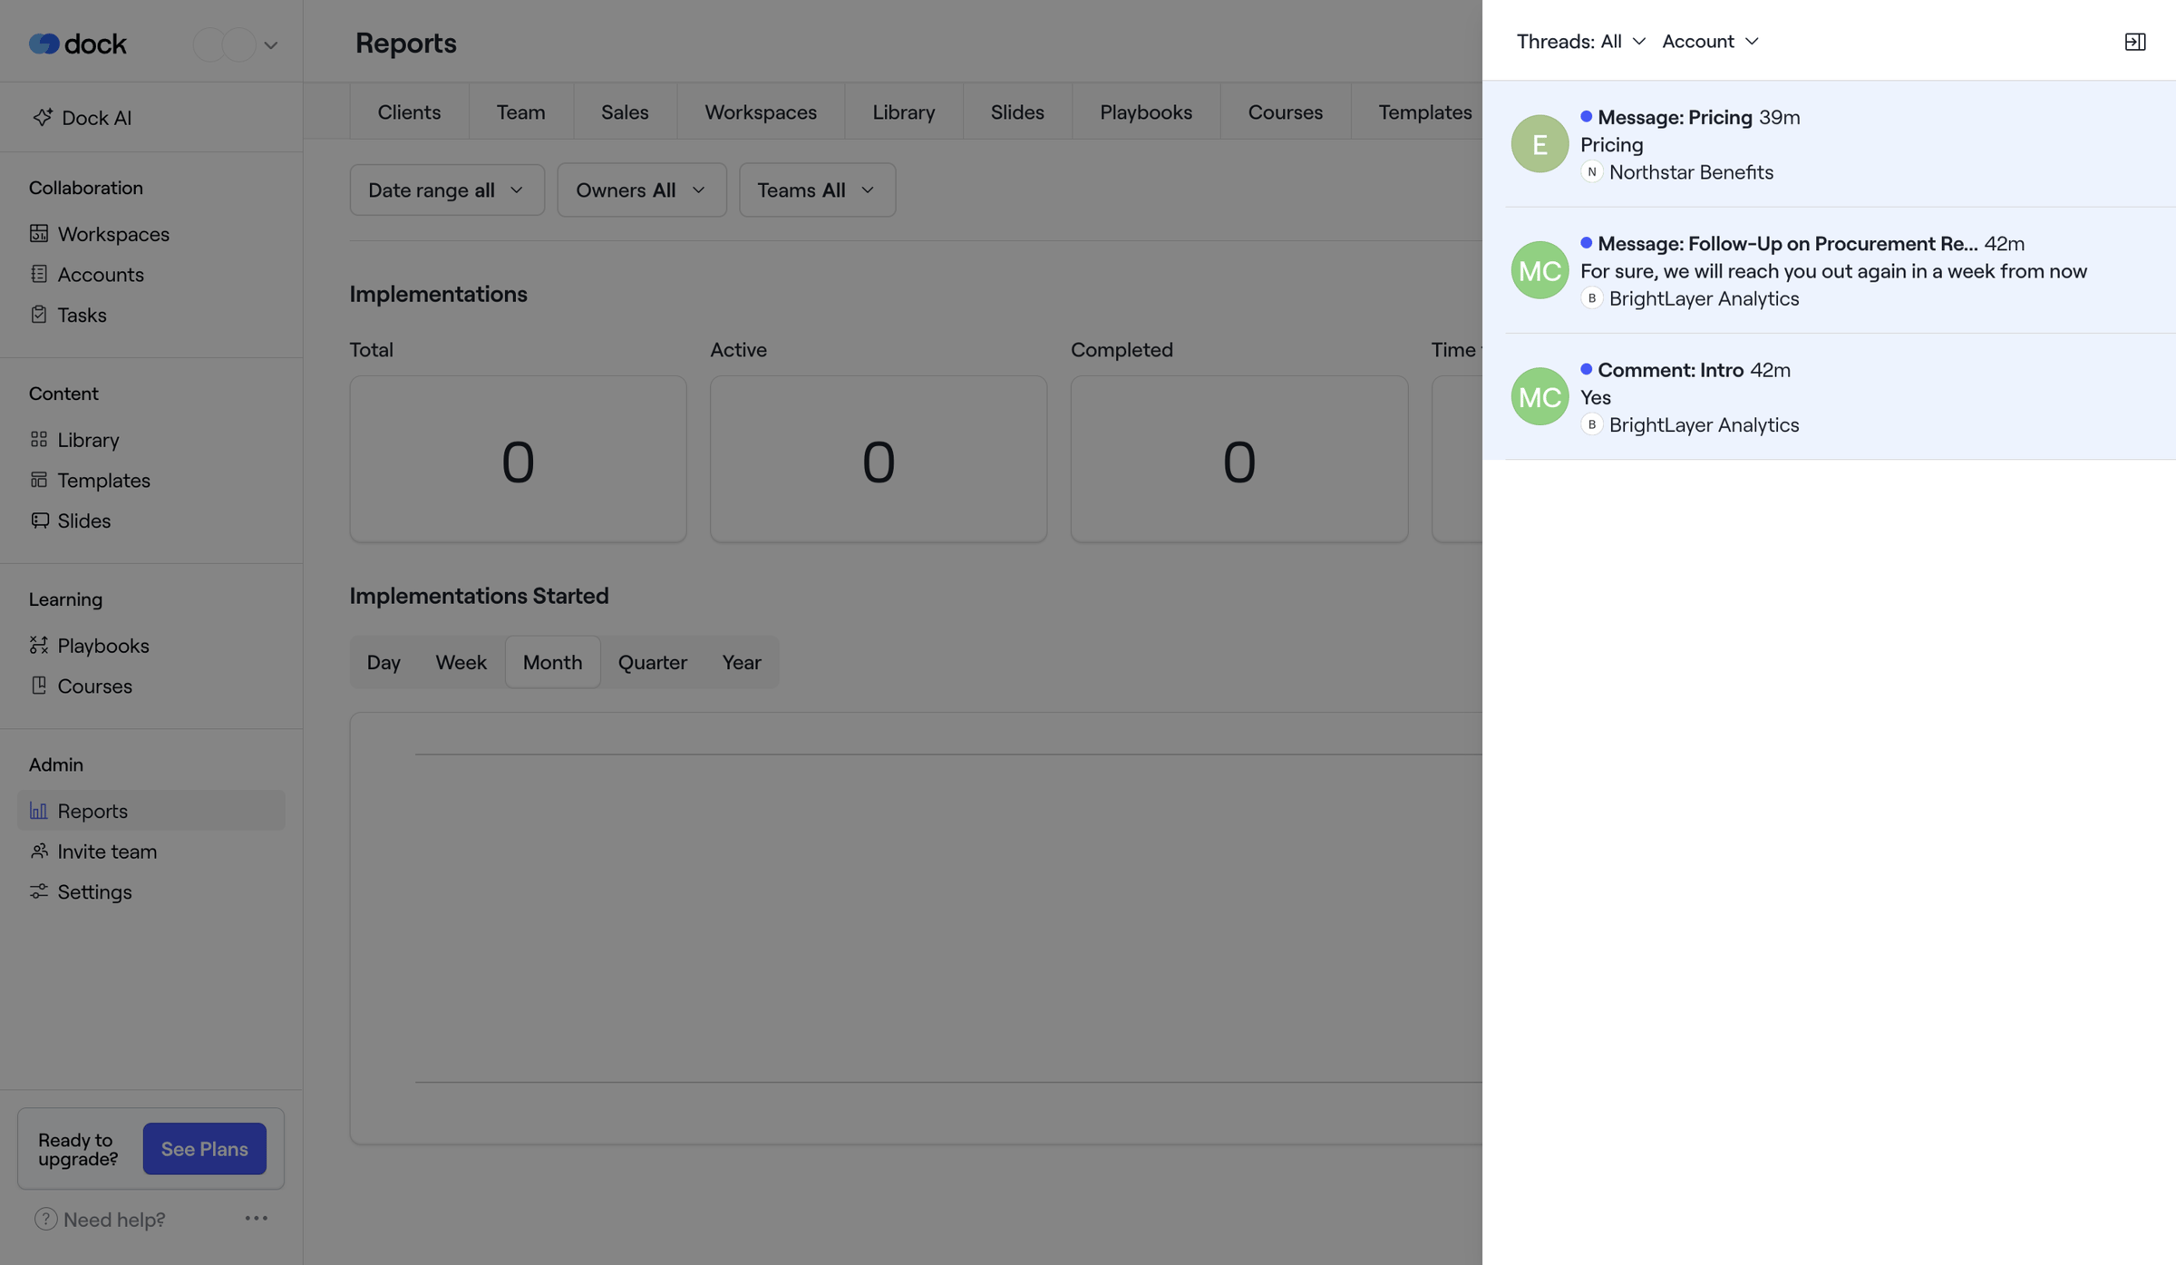Viewport: 2176px width, 1265px height.
Task: Select the Year interval option
Action: [x=741, y=662]
